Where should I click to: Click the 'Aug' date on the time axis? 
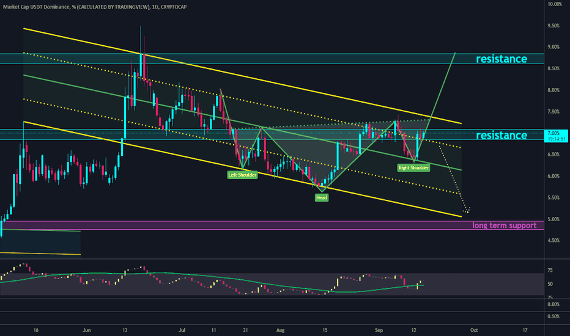280,330
